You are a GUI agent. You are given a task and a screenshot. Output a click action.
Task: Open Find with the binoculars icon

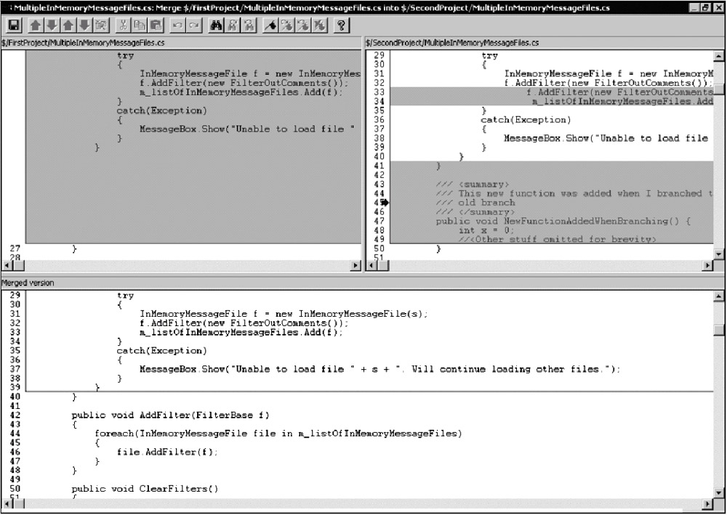point(216,25)
